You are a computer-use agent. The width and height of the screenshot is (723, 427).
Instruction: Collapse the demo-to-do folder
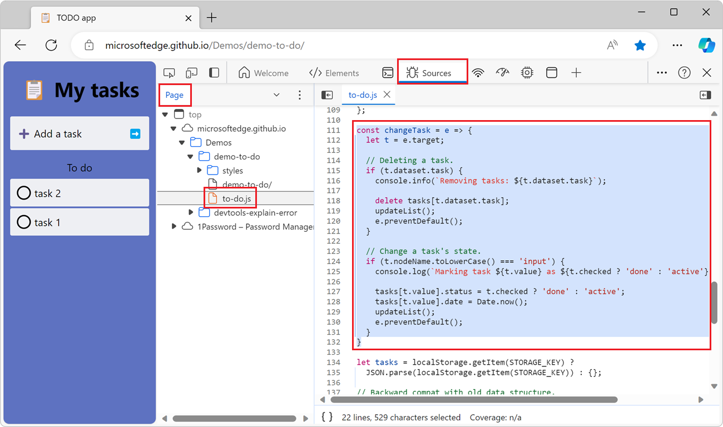pos(191,156)
